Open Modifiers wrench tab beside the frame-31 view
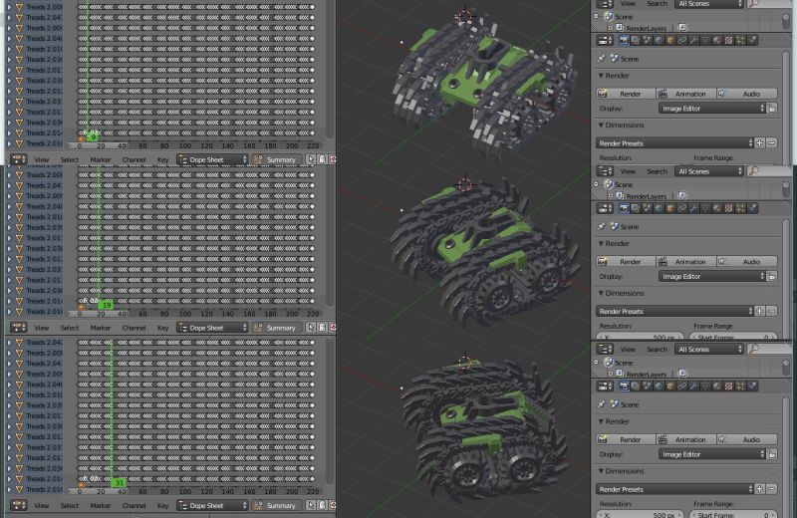 point(694,386)
